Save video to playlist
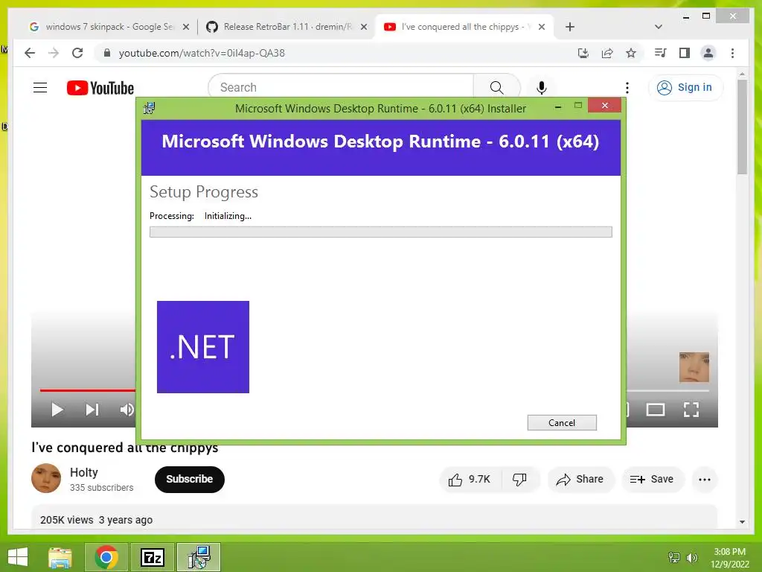This screenshot has width=762, height=572. point(652,480)
